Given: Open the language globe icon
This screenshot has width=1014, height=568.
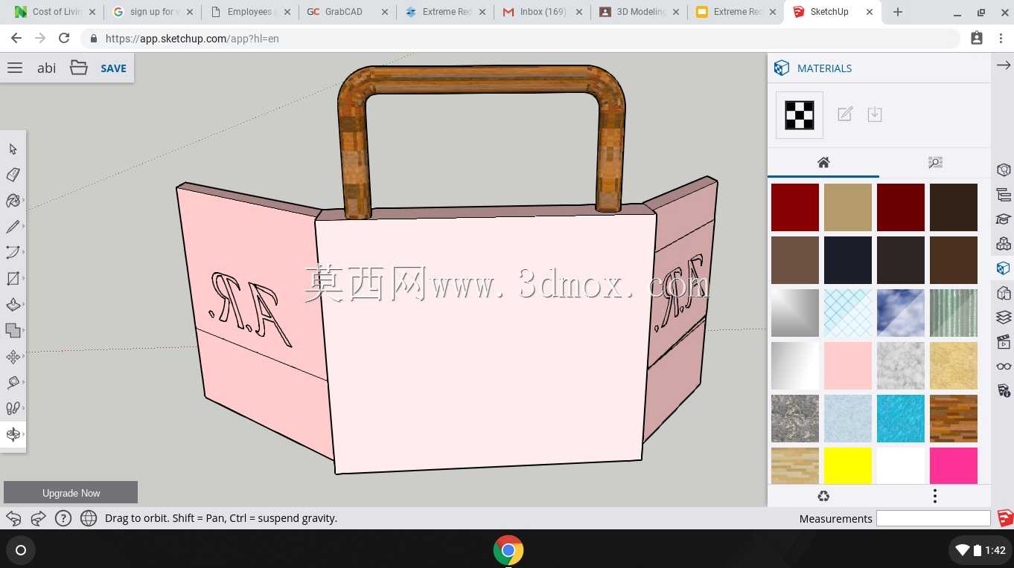Looking at the screenshot, I should coord(89,518).
